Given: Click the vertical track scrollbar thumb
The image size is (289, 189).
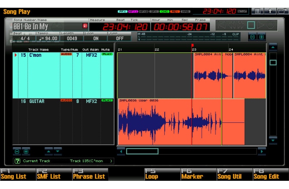Looking at the screenshot, I should point(273,63).
